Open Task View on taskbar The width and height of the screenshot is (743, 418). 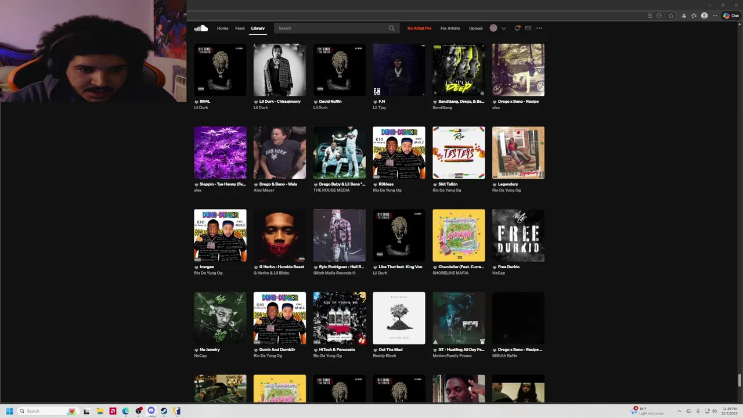86,411
